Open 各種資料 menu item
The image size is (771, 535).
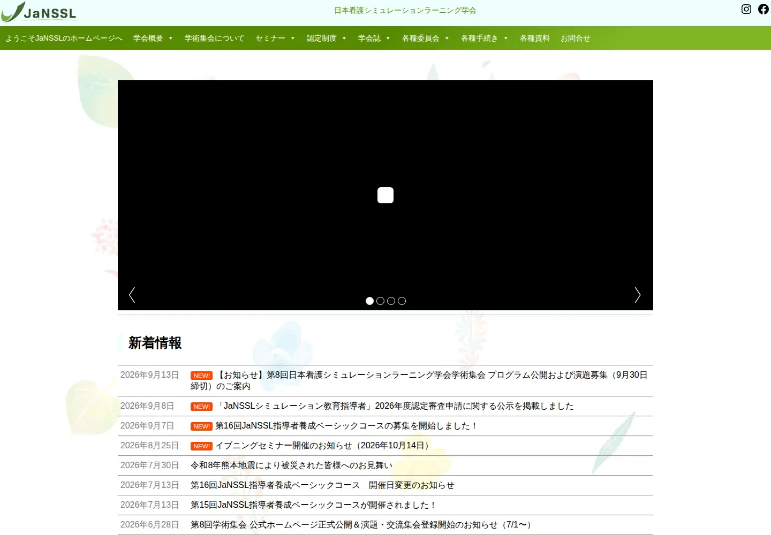click(535, 39)
